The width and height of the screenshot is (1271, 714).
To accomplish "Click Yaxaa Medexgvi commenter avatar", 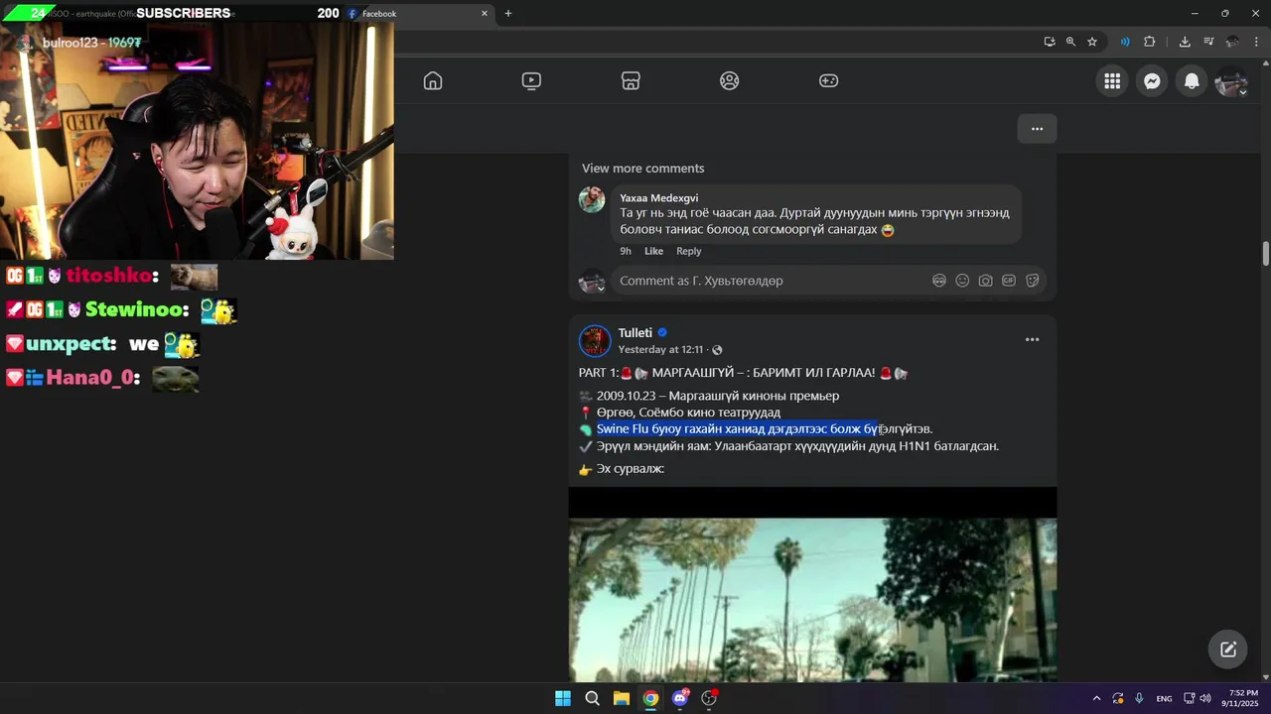I will tap(592, 199).
